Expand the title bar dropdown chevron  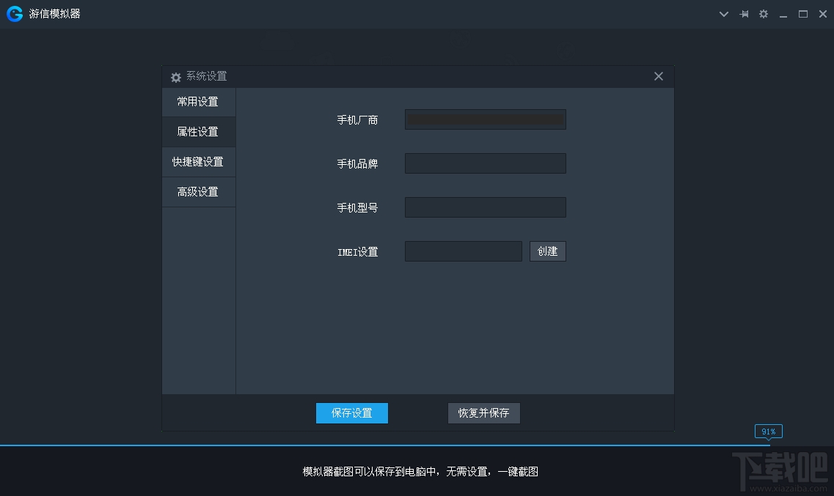point(723,13)
